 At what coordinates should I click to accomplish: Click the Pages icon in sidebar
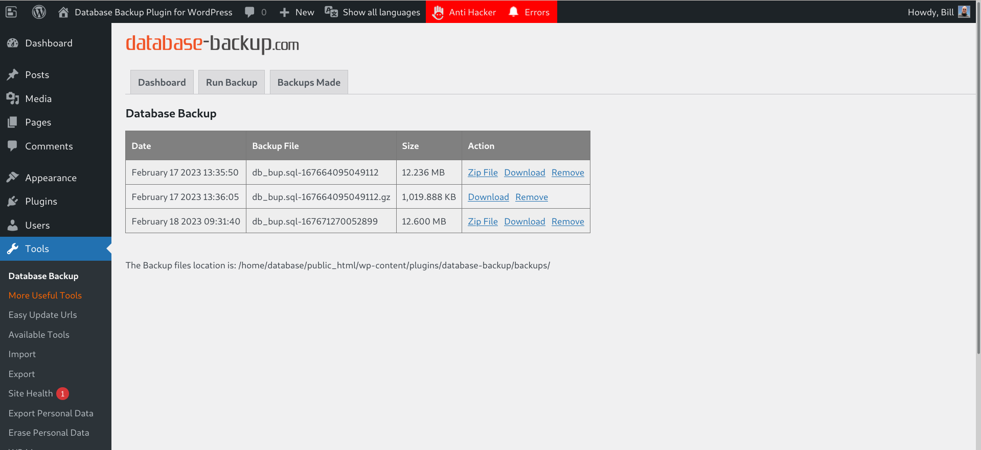pos(13,122)
